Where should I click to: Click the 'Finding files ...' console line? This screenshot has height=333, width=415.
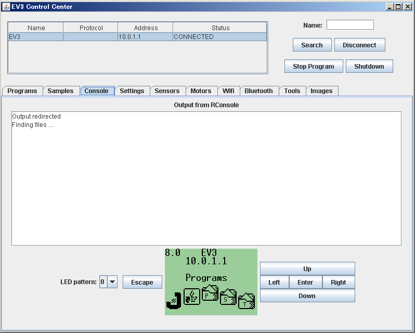click(32, 125)
